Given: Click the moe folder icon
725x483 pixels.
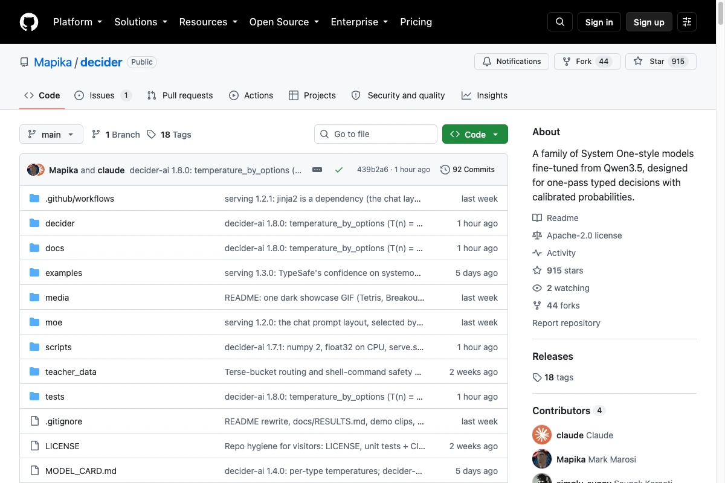Looking at the screenshot, I should [34, 322].
